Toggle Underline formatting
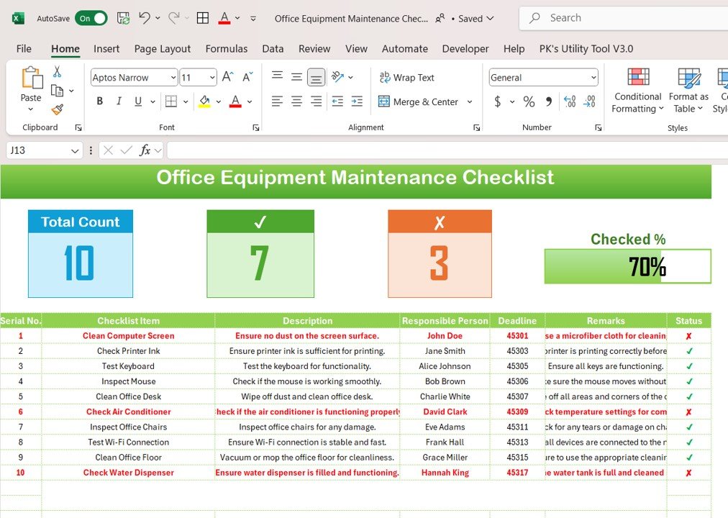This screenshot has width=728, height=518. [x=138, y=101]
